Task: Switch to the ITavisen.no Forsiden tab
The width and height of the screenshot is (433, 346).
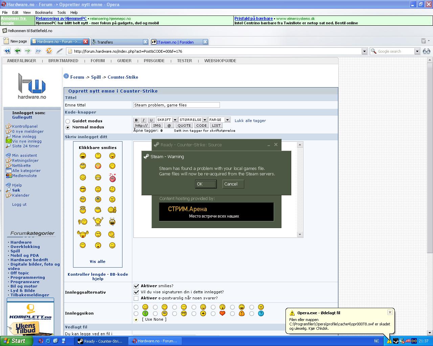Action: point(179,42)
